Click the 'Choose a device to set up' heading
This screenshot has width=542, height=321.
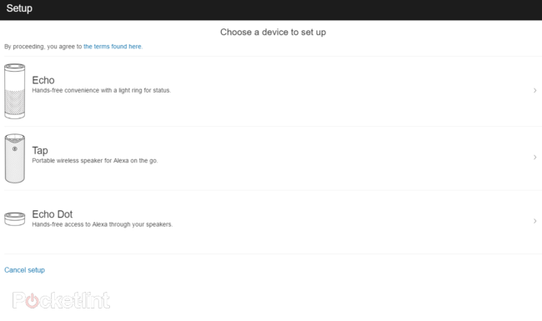pos(273,33)
